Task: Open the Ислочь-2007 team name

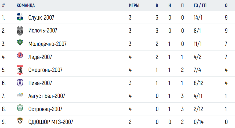Action: 43,31
